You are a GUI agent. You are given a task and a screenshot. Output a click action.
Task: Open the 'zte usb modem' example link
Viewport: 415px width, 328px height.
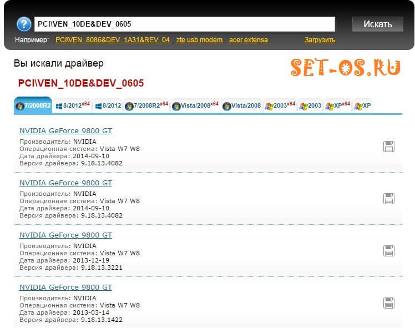coord(199,40)
